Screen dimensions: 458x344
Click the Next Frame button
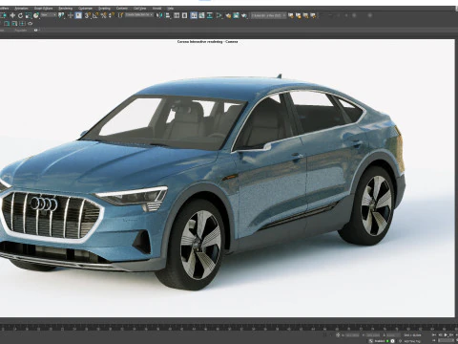pos(451,334)
